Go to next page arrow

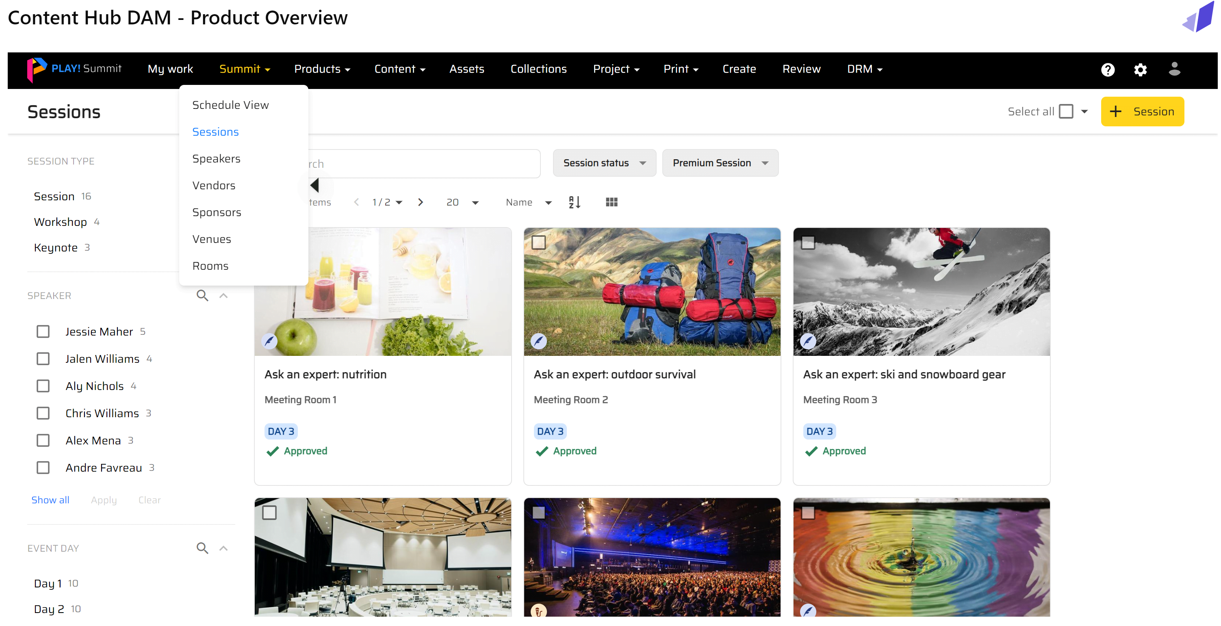pyautogui.click(x=421, y=202)
